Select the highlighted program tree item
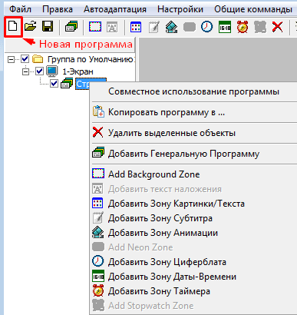 (x=82, y=84)
